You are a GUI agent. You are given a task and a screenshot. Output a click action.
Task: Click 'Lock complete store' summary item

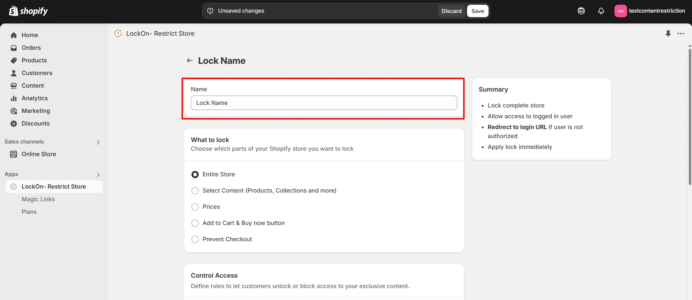[x=516, y=105]
